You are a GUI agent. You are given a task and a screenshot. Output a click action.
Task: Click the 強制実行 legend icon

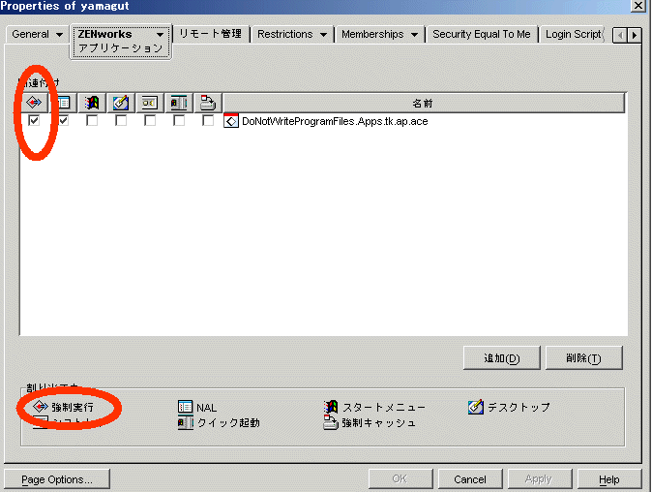point(41,406)
